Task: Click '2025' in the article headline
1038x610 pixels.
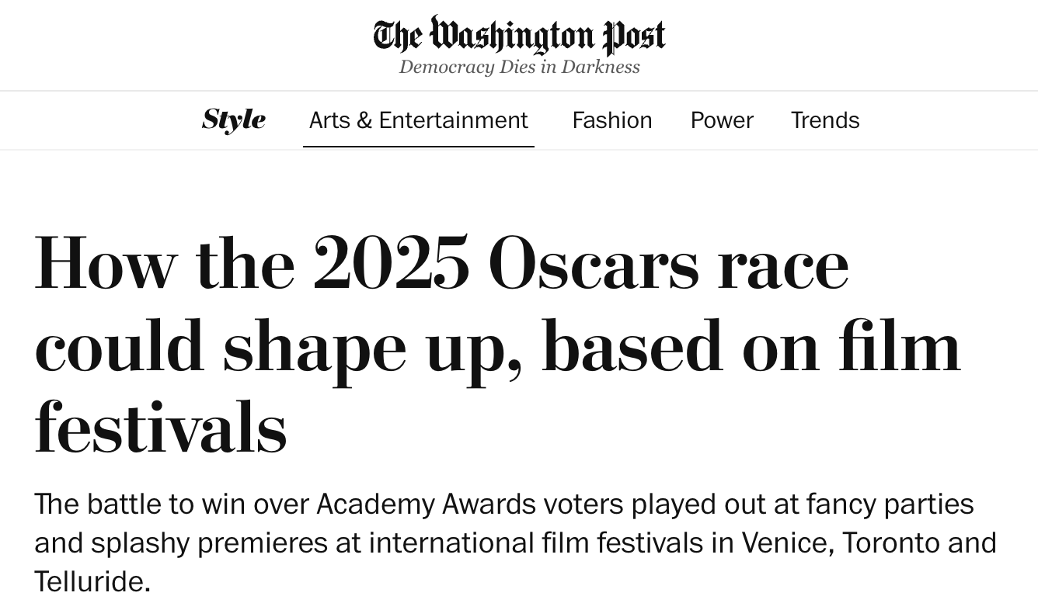Action: [391, 263]
